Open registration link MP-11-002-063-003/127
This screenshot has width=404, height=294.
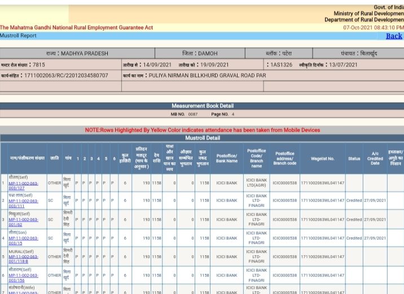pos(23,185)
